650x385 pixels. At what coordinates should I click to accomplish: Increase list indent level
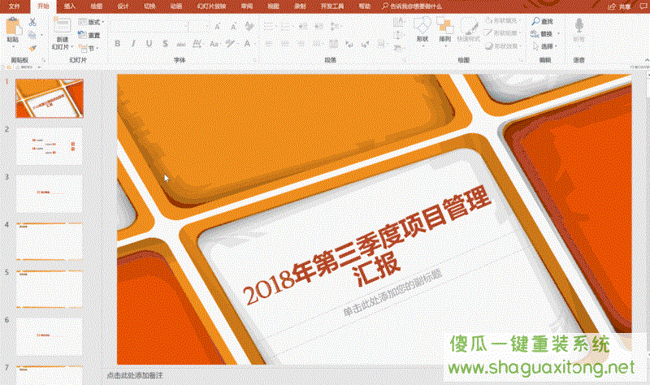318,27
